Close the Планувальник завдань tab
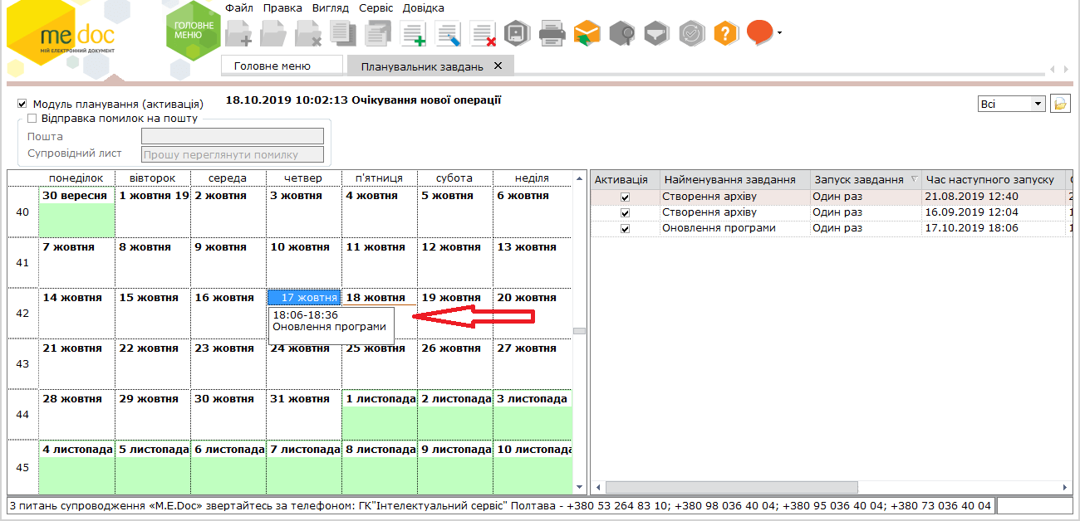Screen dimensions: 1080x521 point(498,66)
